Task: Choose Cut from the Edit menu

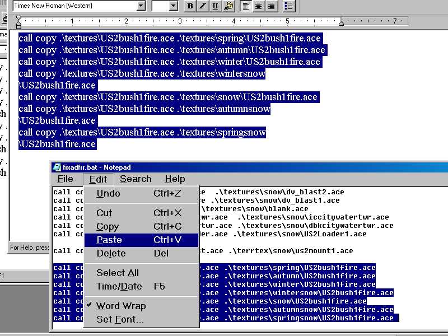Action: pyautogui.click(x=142, y=213)
